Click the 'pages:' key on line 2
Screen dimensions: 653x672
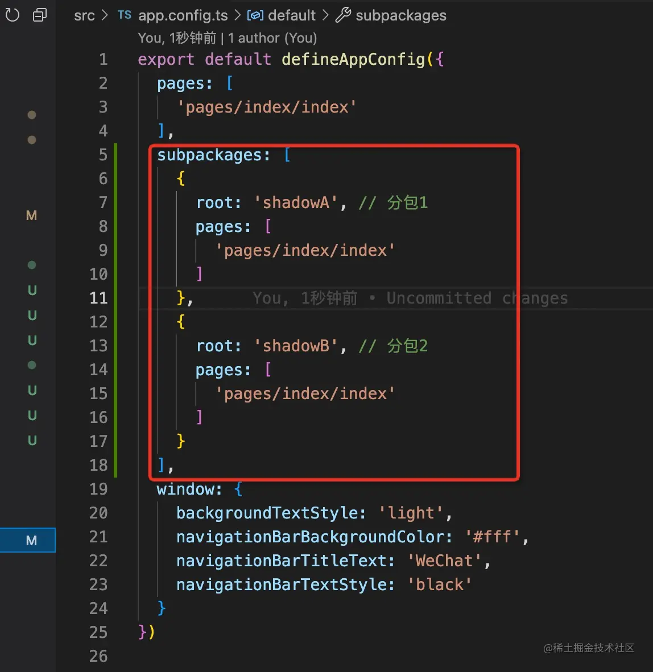(185, 83)
